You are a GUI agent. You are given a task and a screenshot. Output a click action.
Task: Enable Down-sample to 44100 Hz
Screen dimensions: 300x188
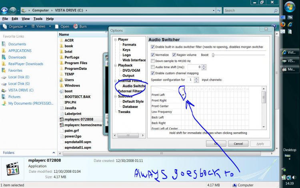[x=152, y=61]
